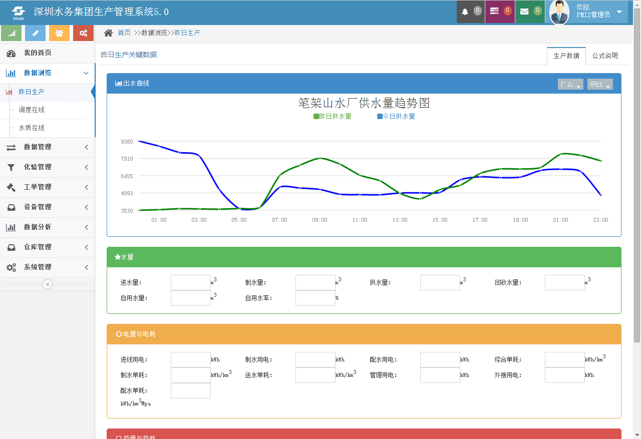Click the PMIS管理员 user avatar
Viewport: 641px width, 439px height.
tap(559, 13)
